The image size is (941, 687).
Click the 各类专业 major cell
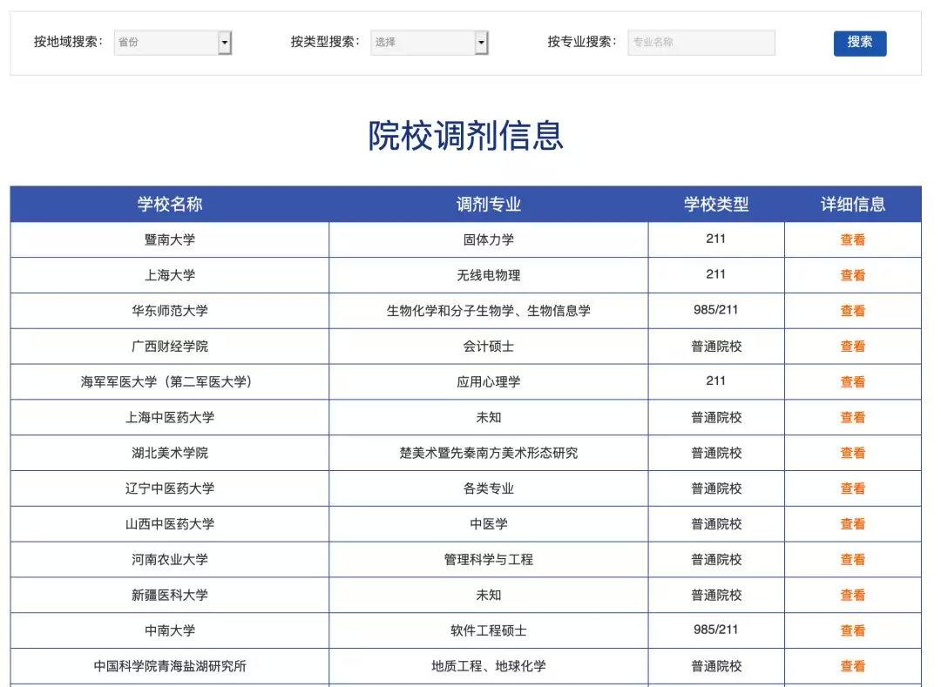(x=489, y=488)
